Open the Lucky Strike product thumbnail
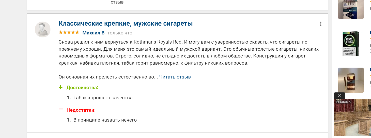The image size is (371, 138). [351, 44]
